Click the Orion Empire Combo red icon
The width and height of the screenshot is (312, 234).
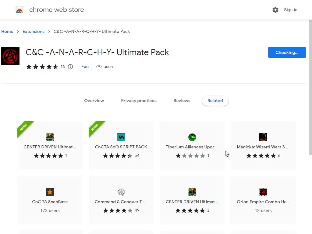(263, 192)
